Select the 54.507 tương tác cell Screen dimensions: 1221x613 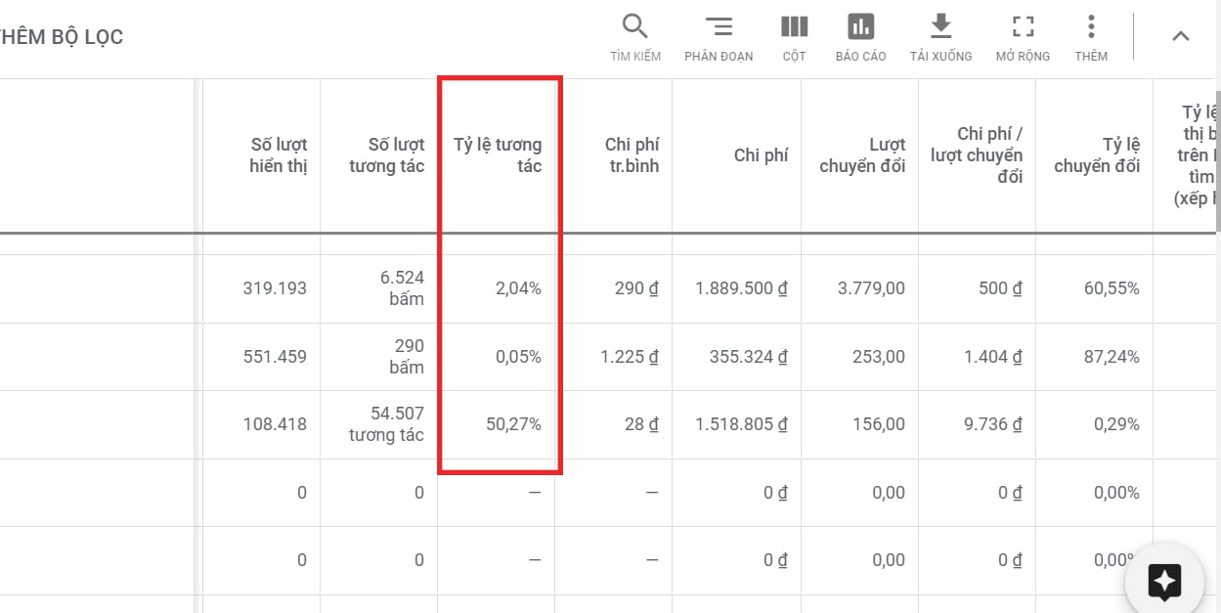point(379,425)
